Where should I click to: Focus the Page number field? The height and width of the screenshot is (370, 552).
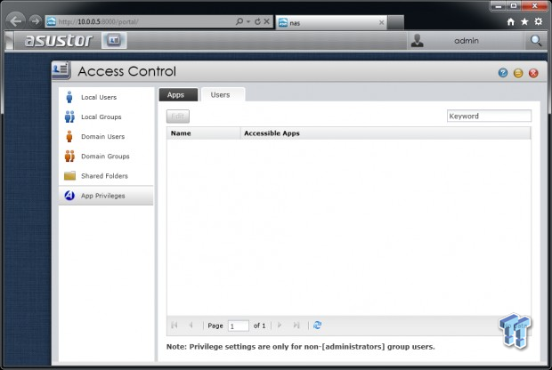click(239, 326)
